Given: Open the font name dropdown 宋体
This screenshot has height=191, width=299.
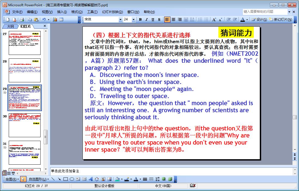Looking at the screenshot, I should [120, 20].
